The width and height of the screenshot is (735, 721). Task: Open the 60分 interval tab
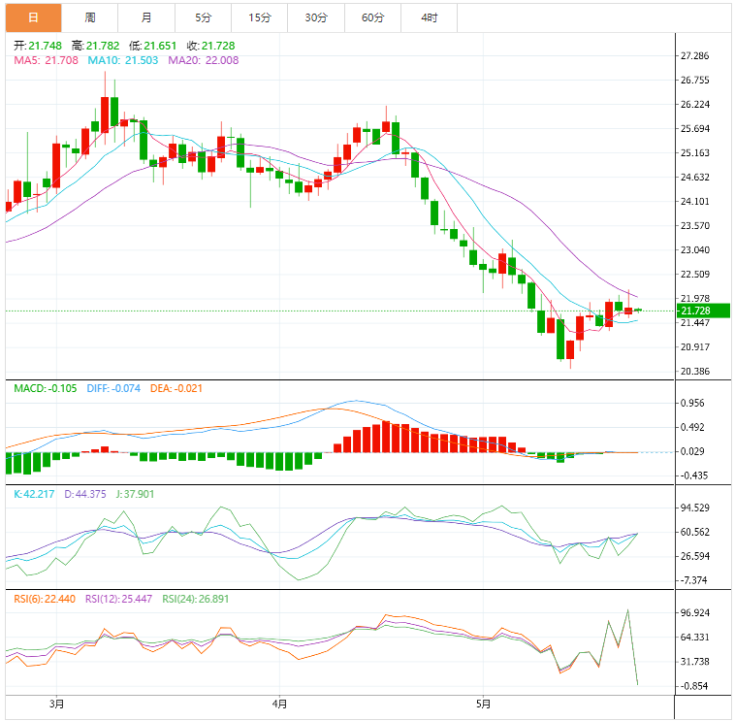click(372, 17)
